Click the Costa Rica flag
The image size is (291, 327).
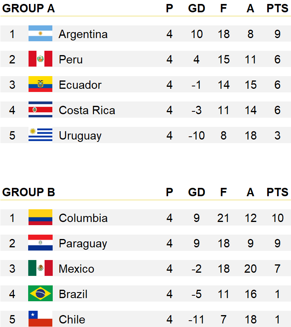point(40,109)
